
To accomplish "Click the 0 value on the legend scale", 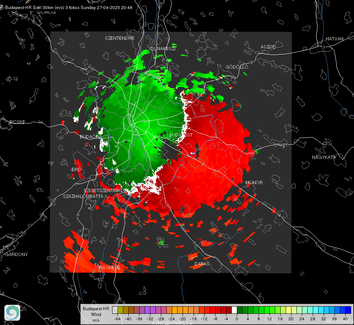I will click(237, 319).
